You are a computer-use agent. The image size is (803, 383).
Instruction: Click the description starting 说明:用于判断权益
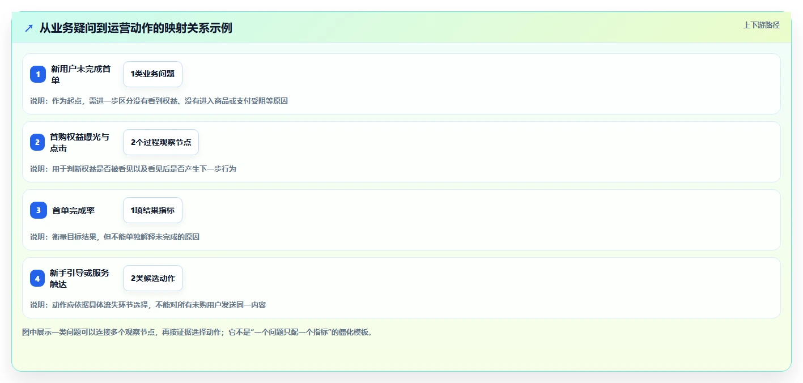pyautogui.click(x=133, y=169)
